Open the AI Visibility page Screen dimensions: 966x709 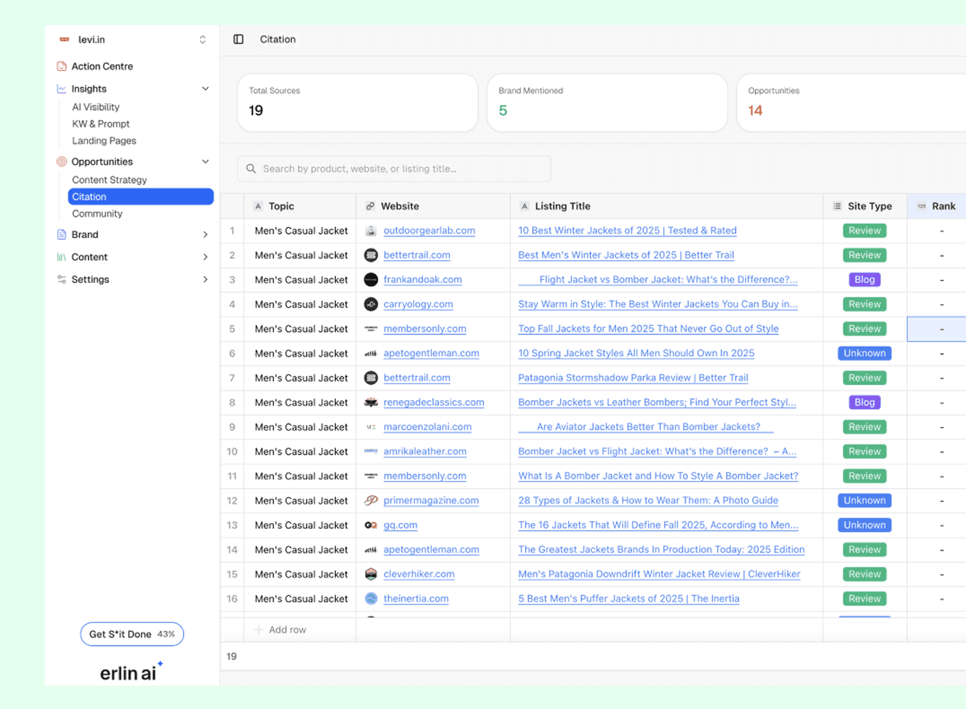[96, 107]
